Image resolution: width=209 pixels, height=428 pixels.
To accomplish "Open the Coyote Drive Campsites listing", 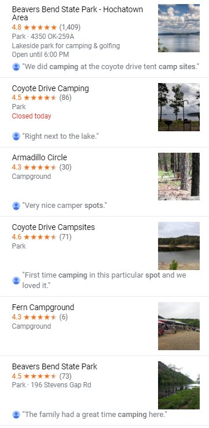I will click(x=53, y=227).
